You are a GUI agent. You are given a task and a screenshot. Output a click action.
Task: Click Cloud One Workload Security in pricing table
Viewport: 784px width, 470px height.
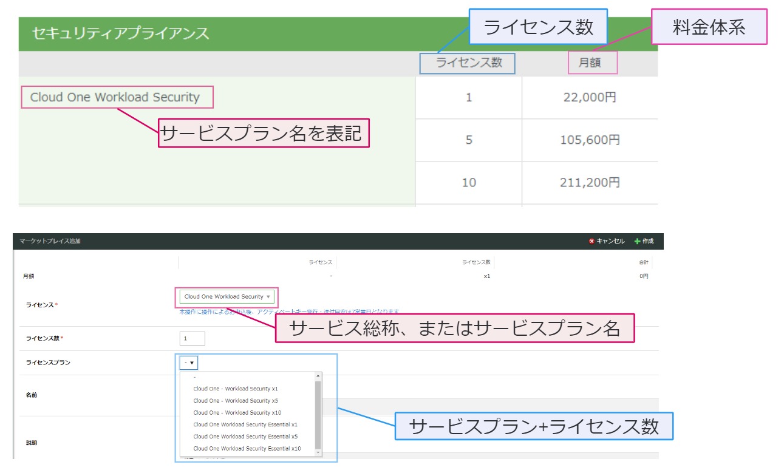115,97
